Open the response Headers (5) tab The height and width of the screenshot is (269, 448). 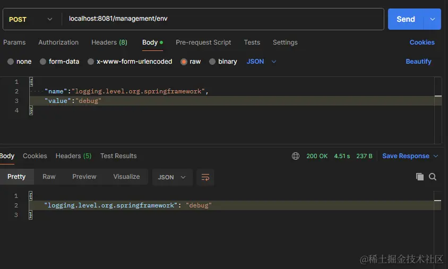coord(73,156)
